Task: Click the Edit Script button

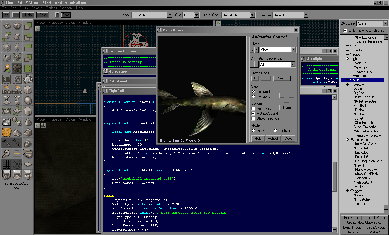Action: click(x=351, y=218)
